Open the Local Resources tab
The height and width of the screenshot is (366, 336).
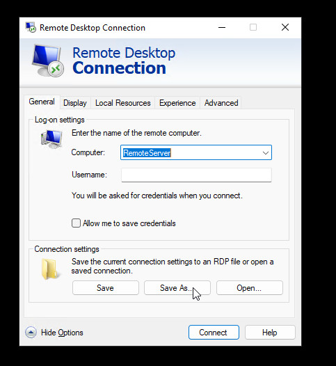[x=122, y=103]
